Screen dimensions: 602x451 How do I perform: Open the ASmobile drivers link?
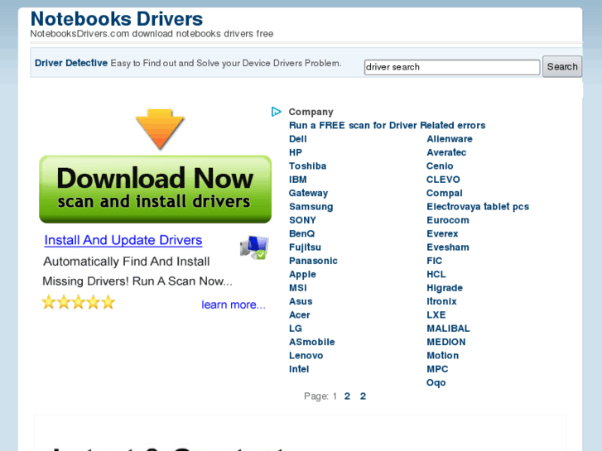coord(311,342)
